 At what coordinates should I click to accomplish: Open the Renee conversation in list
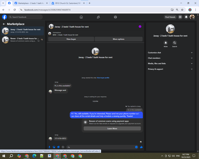pyautogui.click(x=22, y=40)
